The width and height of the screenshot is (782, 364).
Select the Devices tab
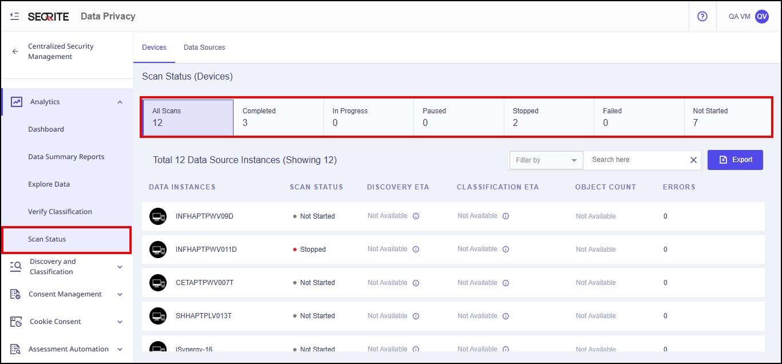click(x=154, y=48)
